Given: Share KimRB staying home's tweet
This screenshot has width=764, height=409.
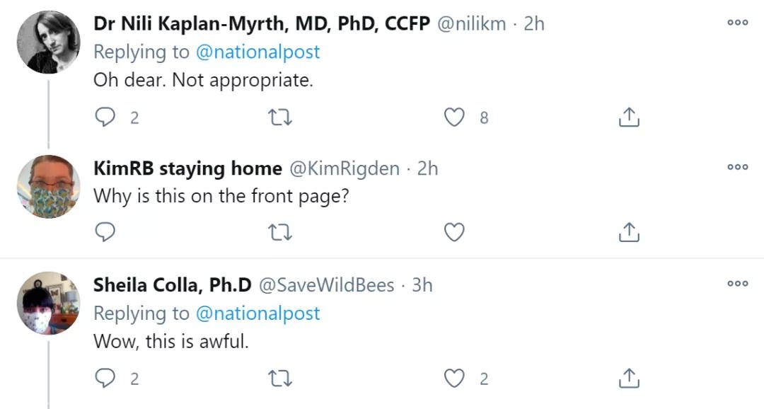Looking at the screenshot, I should point(629,231).
